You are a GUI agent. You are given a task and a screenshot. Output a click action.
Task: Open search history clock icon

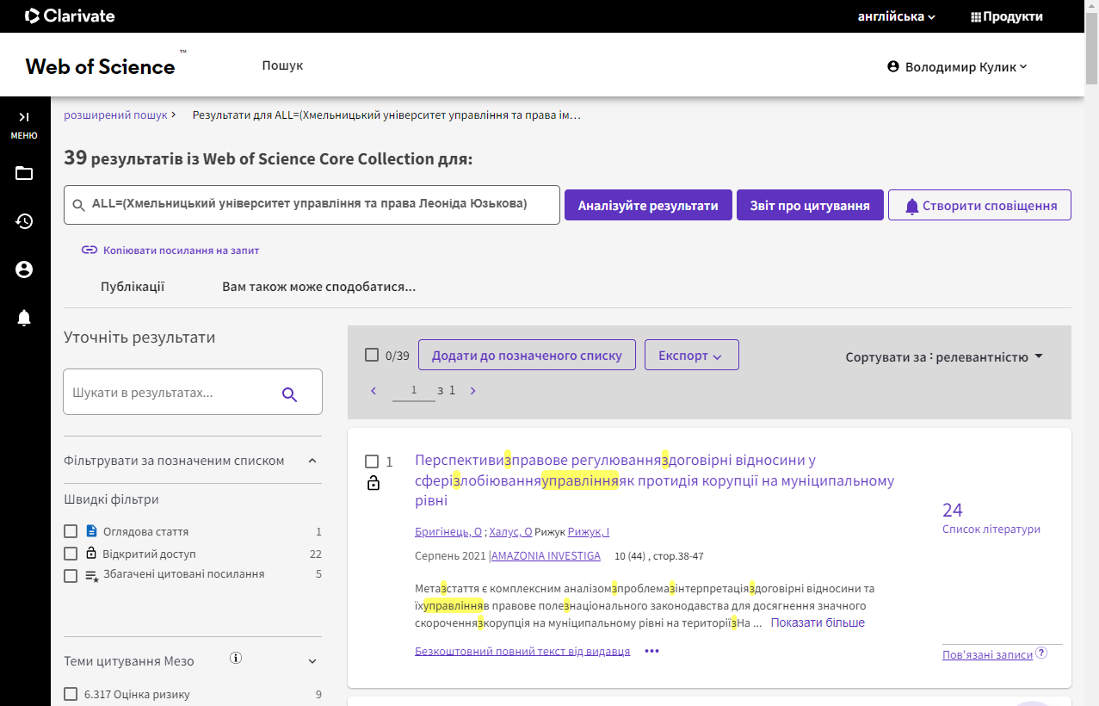point(24,221)
